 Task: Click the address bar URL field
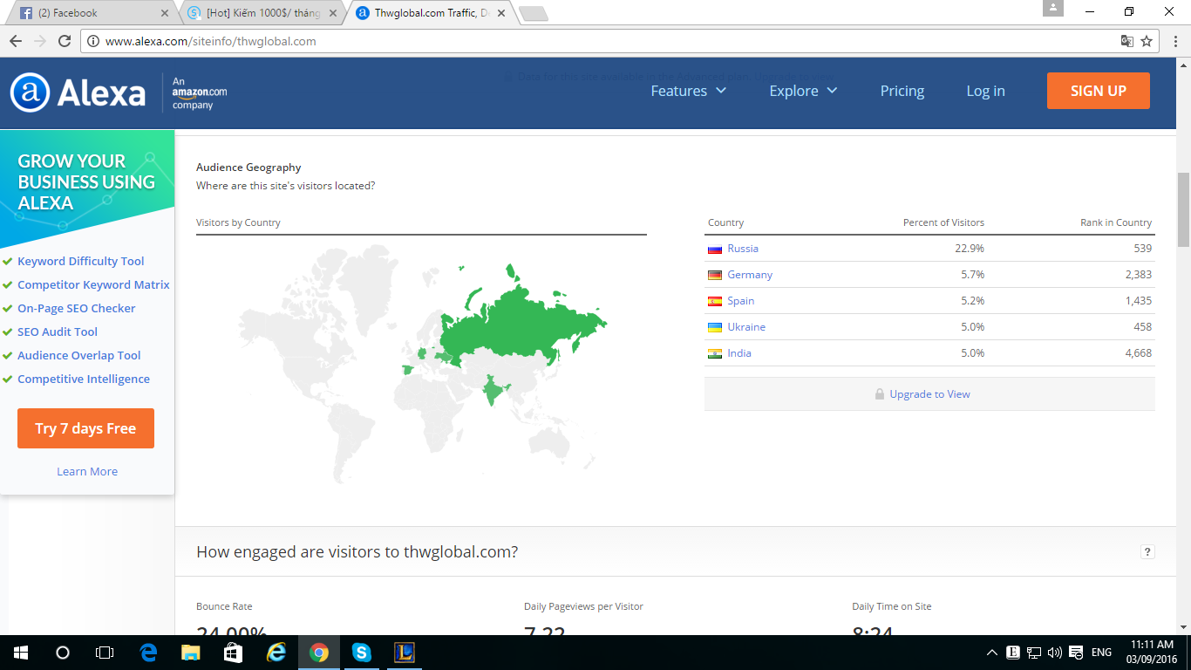602,41
